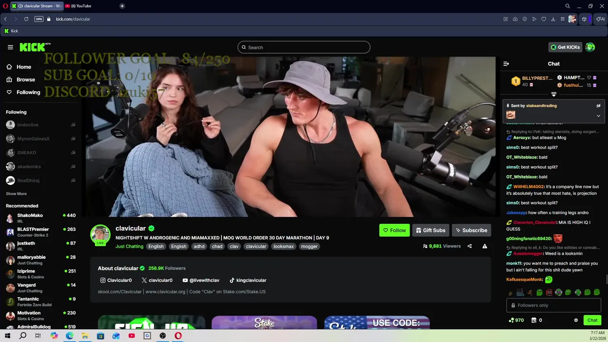The width and height of the screenshot is (608, 342).
Task: Open Microsoft Edge from taskbar
Action: (x=69, y=336)
